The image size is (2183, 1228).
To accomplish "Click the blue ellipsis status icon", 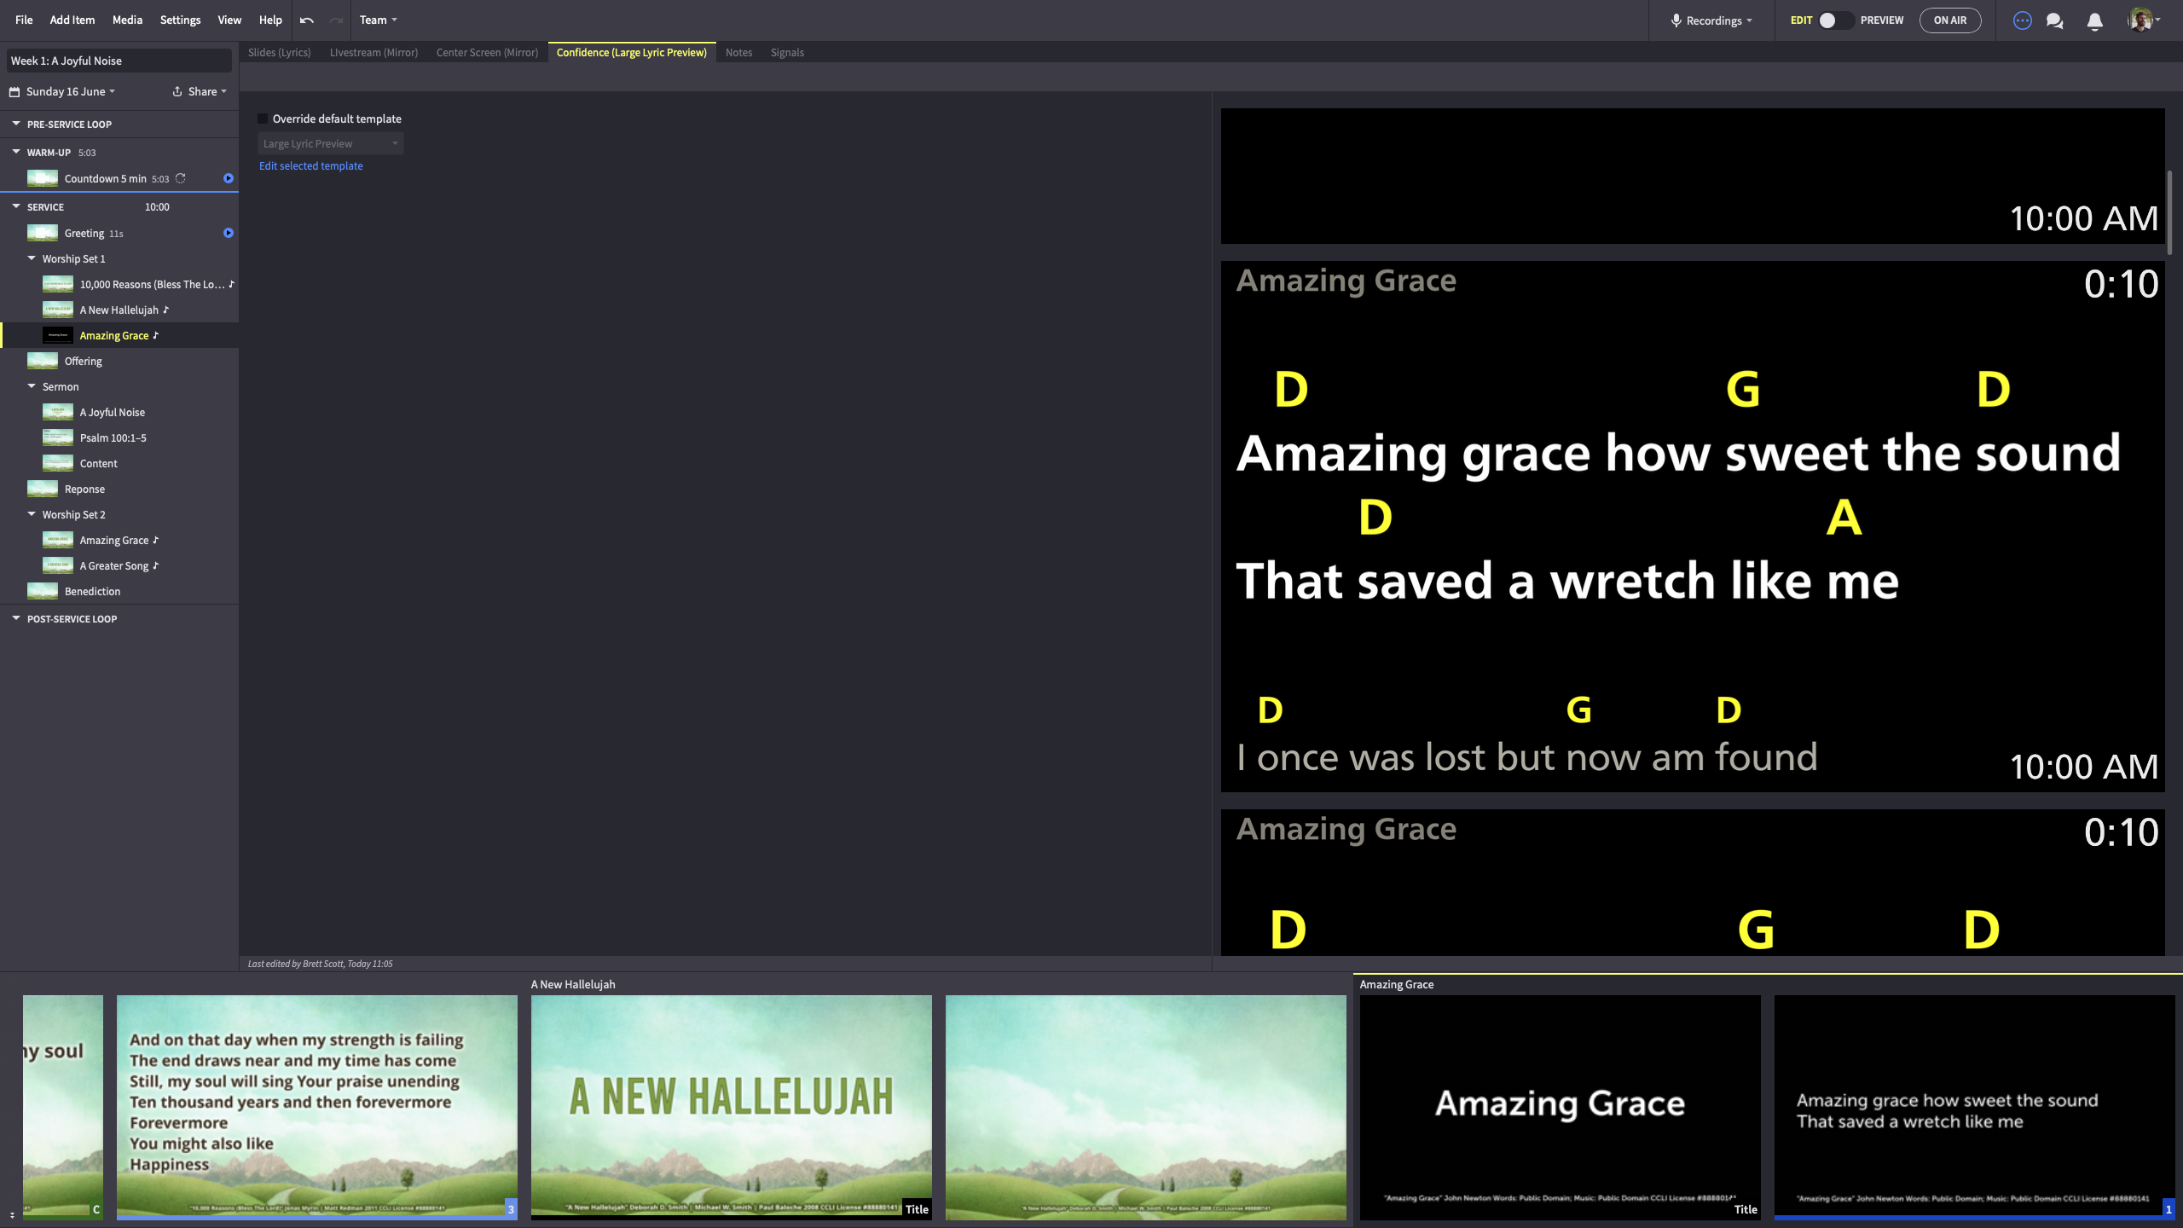I will [2022, 20].
